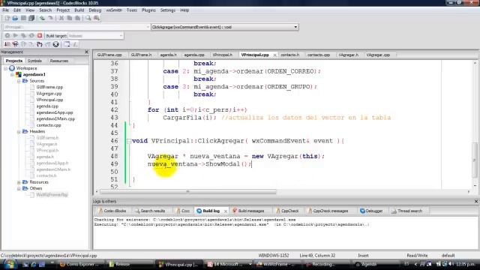Viewport: 480px width, 270px height.
Task: Click the Undo toolbar icon
Action: [42, 18]
